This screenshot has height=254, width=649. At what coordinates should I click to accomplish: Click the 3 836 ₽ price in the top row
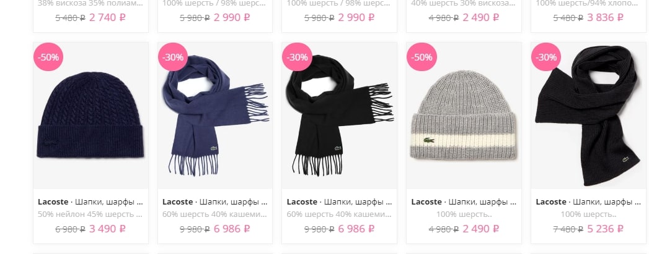coord(605,18)
